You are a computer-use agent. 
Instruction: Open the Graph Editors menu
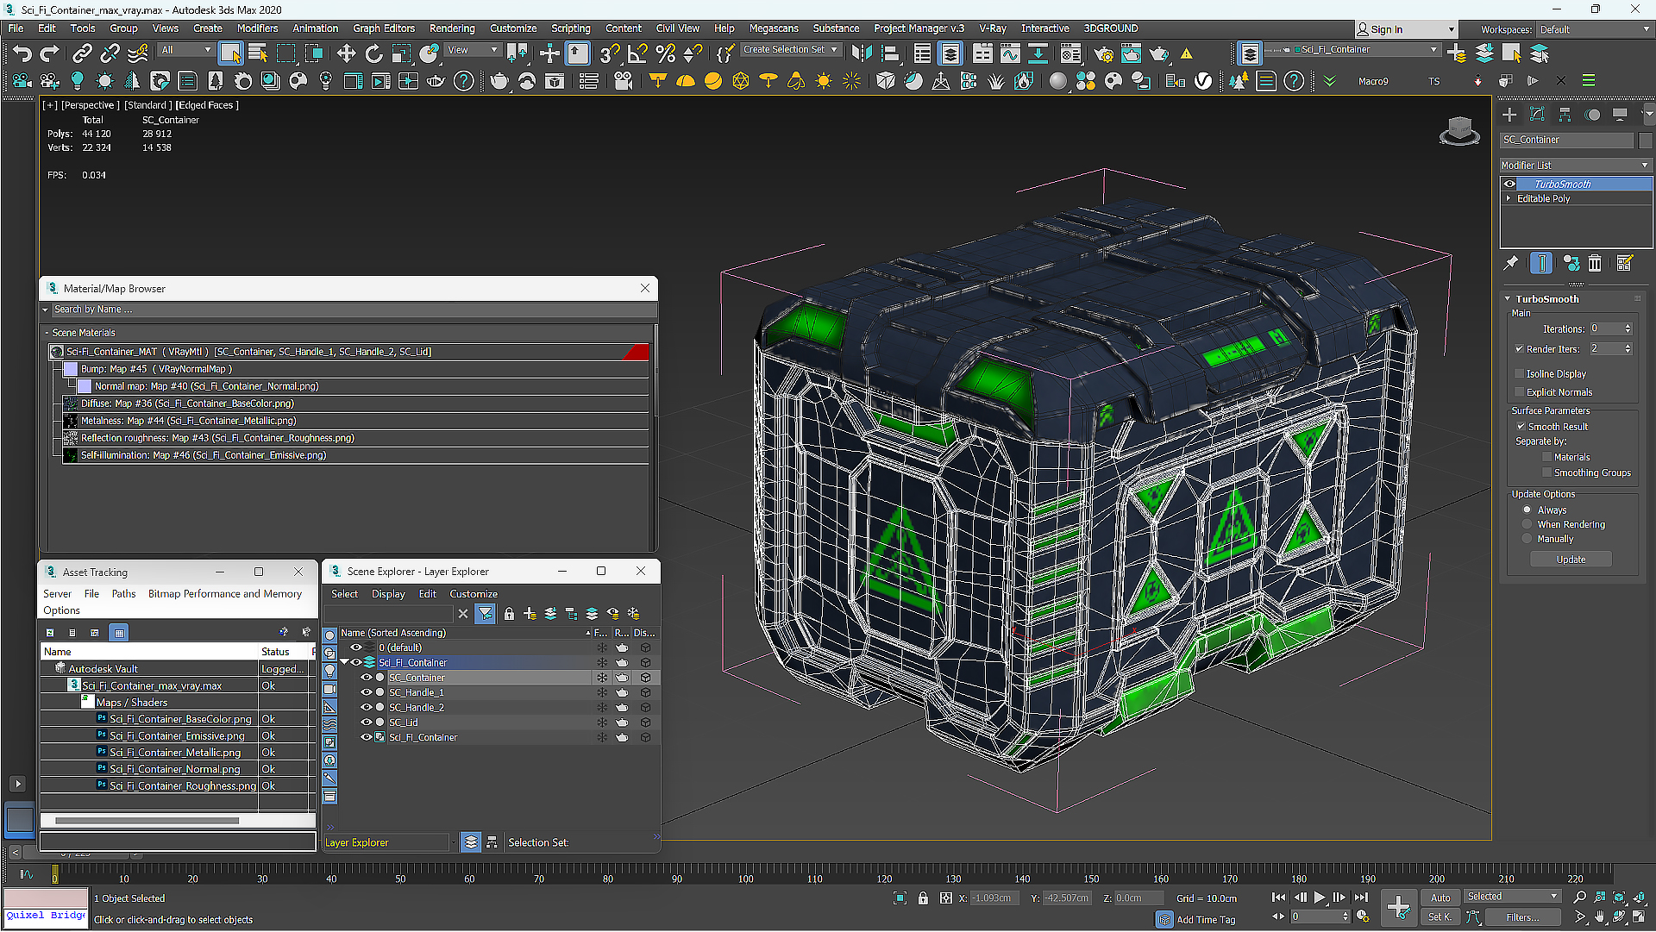[384, 28]
